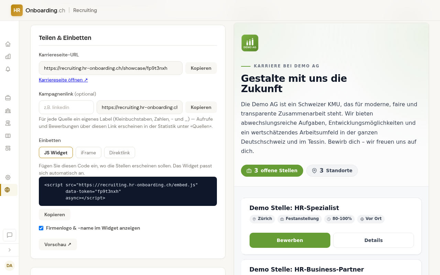Click the Demo Stelle: HR-Business-Partner title

307,269
